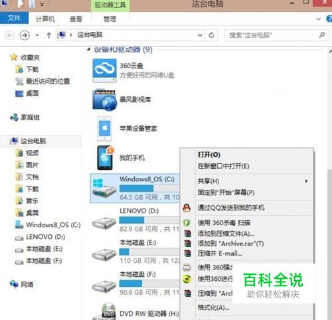The width and height of the screenshot is (332, 320).
Task: Open 收藏夹 favorites star in sidebar
Action: 14,57
